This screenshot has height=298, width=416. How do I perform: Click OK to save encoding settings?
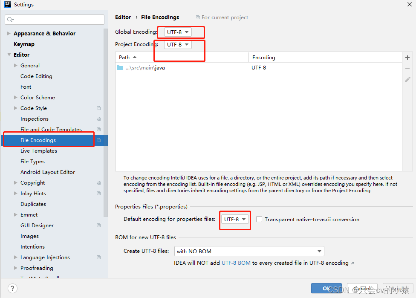tap(326, 288)
